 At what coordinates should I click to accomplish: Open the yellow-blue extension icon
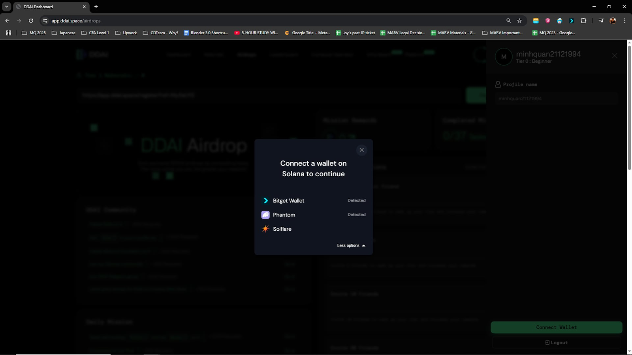click(x=536, y=21)
